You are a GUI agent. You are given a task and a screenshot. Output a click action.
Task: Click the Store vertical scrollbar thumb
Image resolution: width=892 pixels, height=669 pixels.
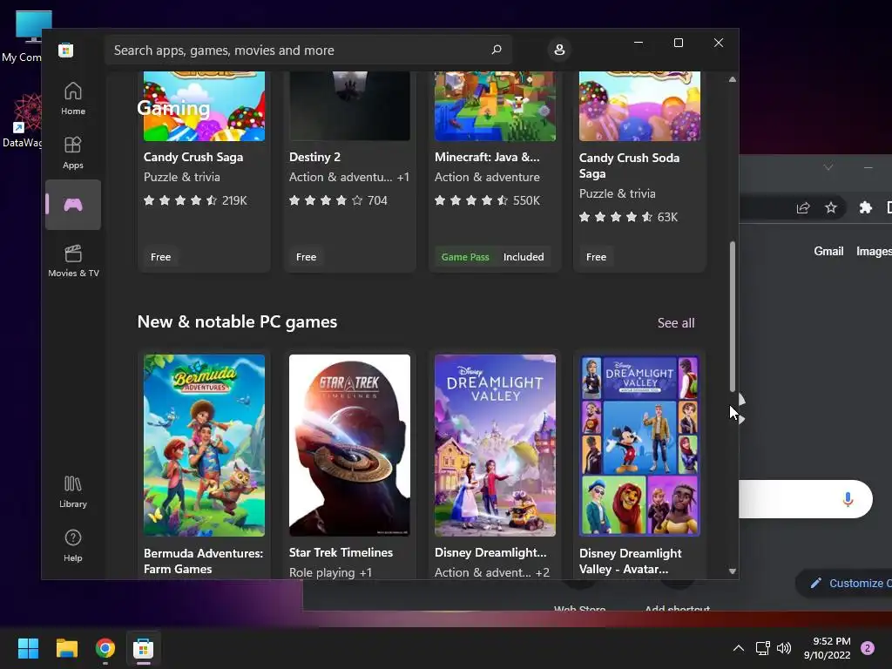click(732, 316)
